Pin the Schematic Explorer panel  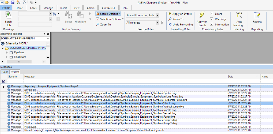coord(44,34)
